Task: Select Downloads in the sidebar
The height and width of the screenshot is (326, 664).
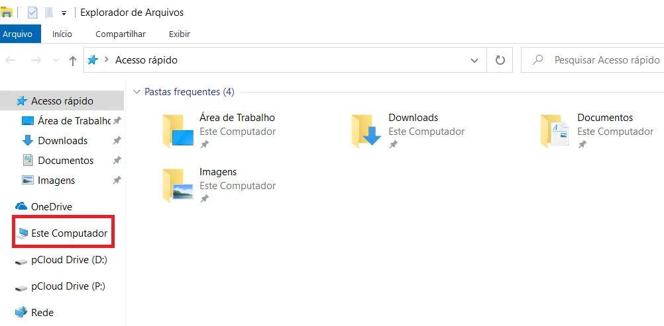Action: click(63, 141)
